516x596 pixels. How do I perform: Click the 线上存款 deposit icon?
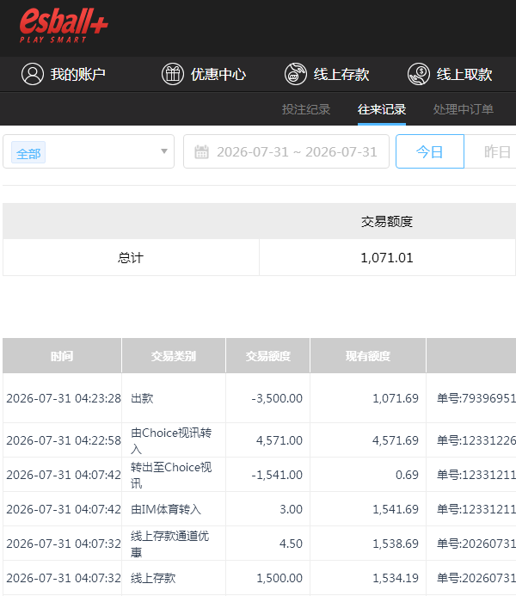(x=296, y=74)
